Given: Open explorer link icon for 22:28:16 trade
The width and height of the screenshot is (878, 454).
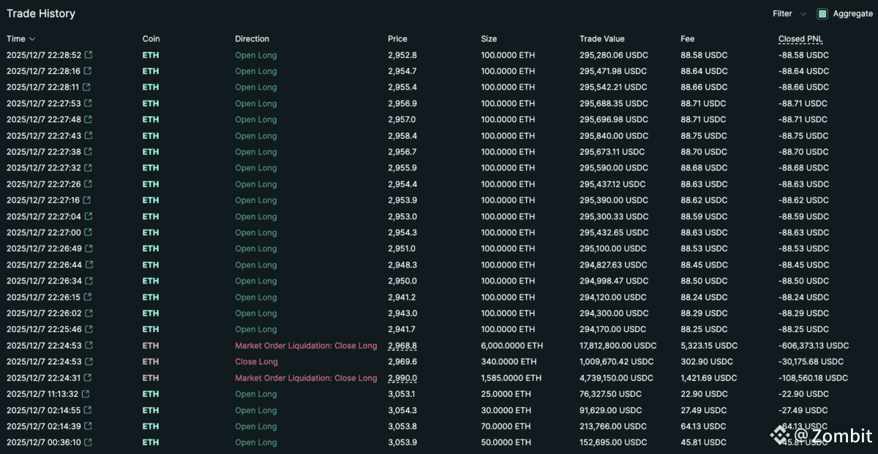Looking at the screenshot, I should pyautogui.click(x=88, y=71).
